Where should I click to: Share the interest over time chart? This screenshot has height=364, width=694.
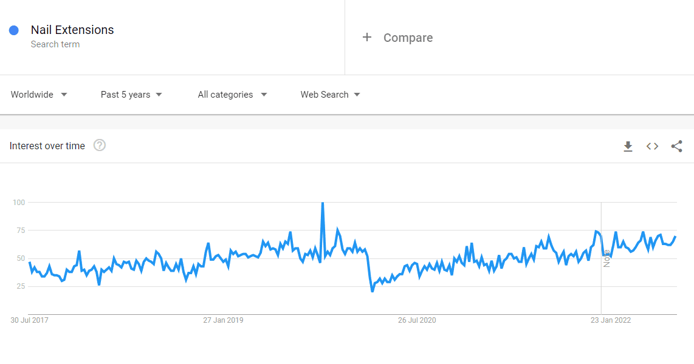[x=676, y=146]
